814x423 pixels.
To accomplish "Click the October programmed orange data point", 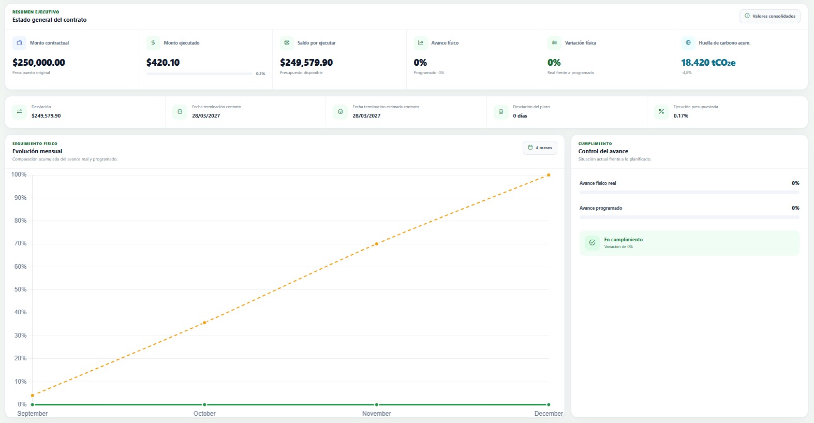I will pos(204,323).
